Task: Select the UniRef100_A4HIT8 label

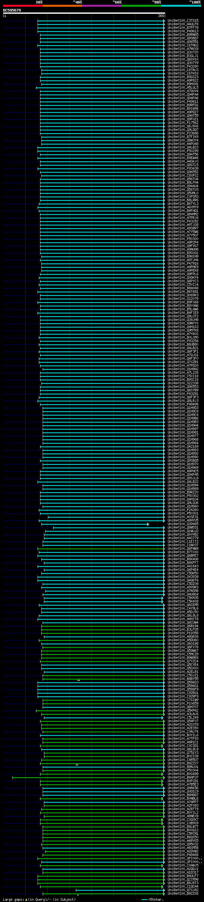Action: tap(183, 619)
